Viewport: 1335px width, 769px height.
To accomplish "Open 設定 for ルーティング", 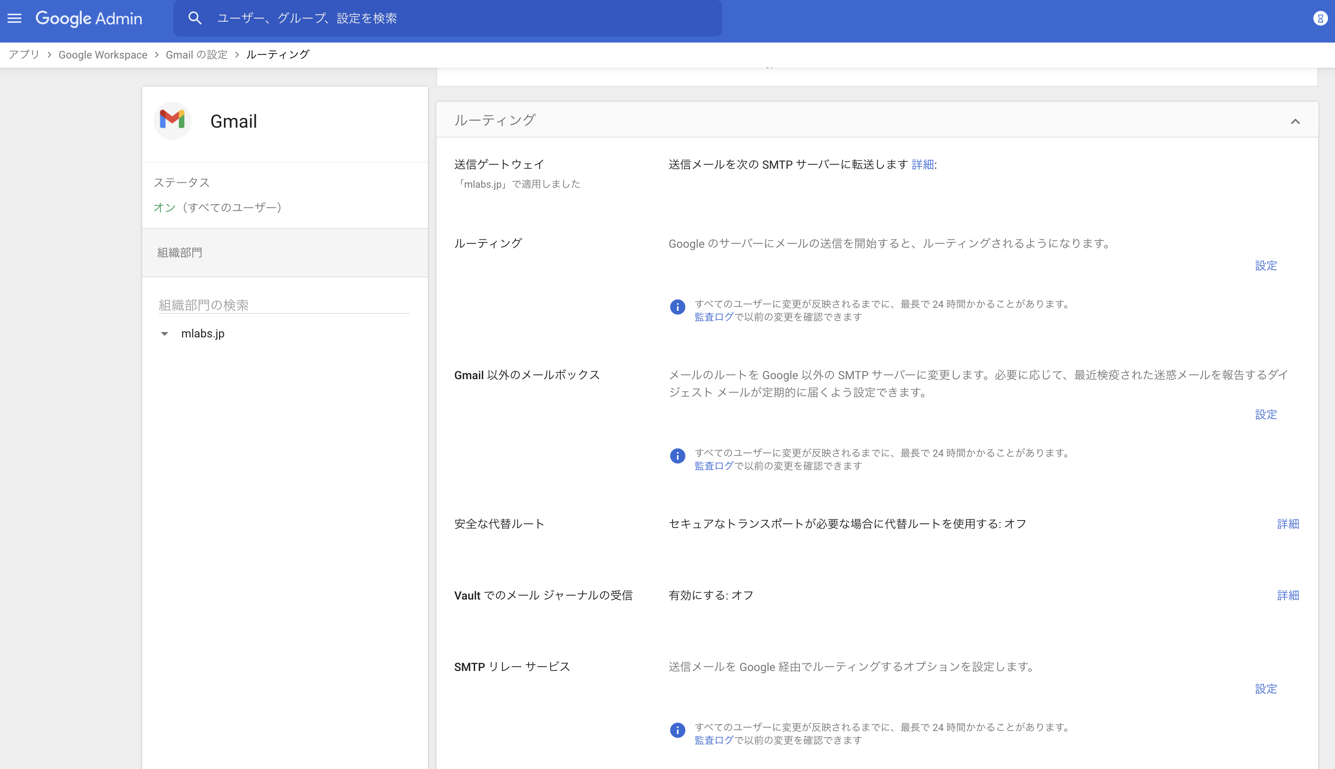I will (x=1265, y=266).
